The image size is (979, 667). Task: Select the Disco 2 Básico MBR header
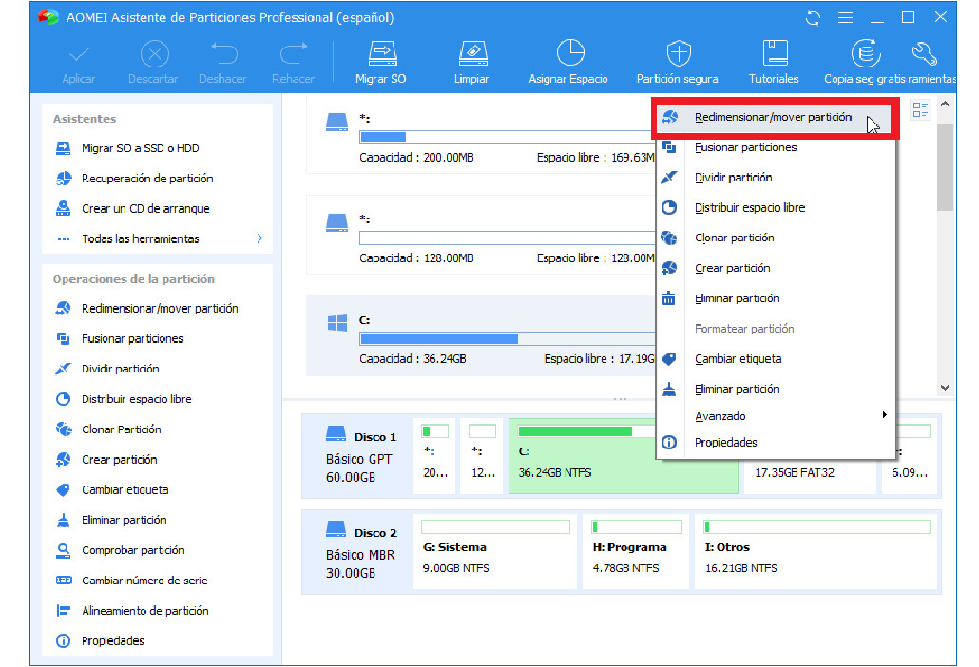(x=357, y=551)
